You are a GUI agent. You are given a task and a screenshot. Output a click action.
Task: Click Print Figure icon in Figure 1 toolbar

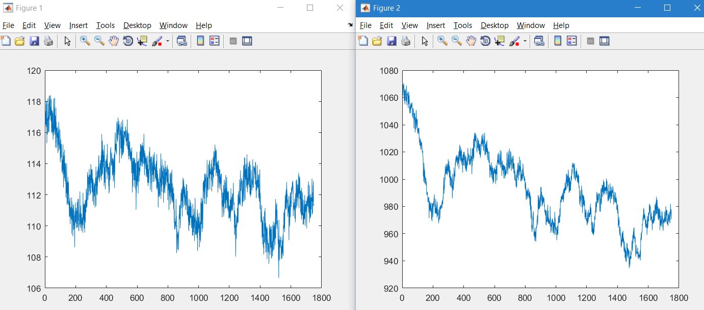click(48, 41)
